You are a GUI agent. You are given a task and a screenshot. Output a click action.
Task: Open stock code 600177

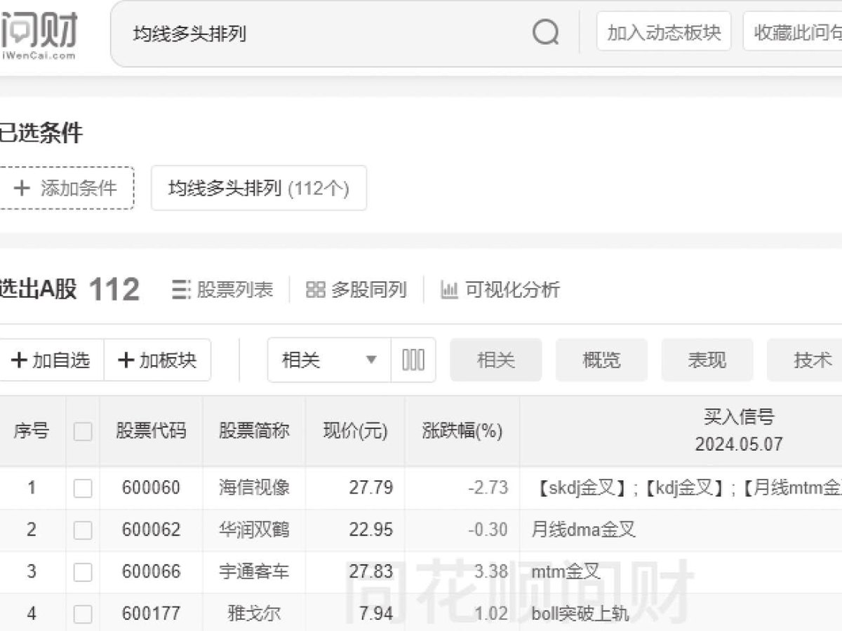pos(151,614)
